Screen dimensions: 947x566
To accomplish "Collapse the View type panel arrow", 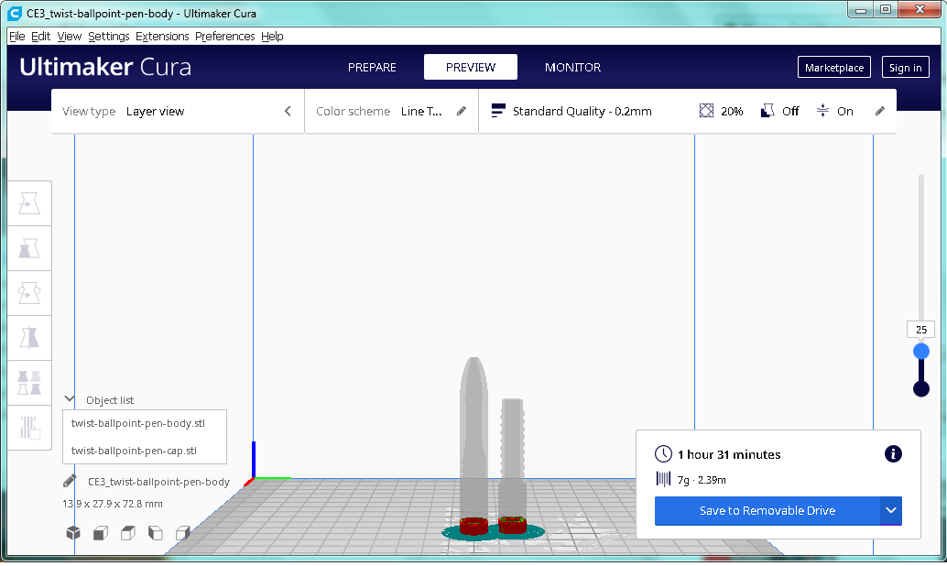I will (288, 111).
